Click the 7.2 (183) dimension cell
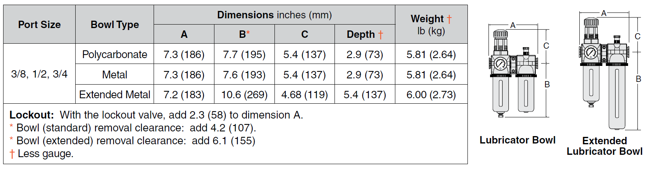This screenshot has width=662, height=170. coord(184,95)
